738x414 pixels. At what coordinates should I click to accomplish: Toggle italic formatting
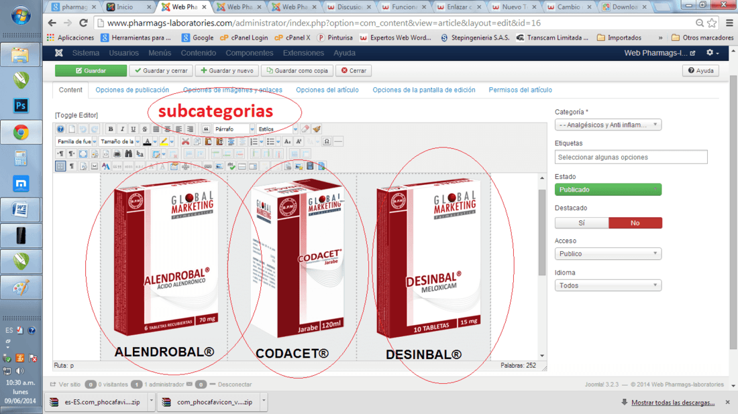click(x=122, y=129)
